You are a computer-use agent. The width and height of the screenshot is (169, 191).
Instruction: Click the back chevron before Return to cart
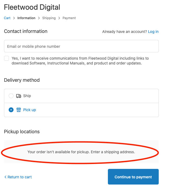click(5, 177)
